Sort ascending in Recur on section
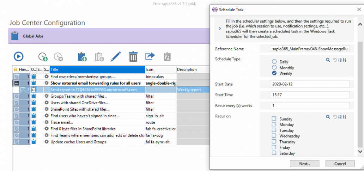Viewport: 364px width, 171px height. coord(340,117)
